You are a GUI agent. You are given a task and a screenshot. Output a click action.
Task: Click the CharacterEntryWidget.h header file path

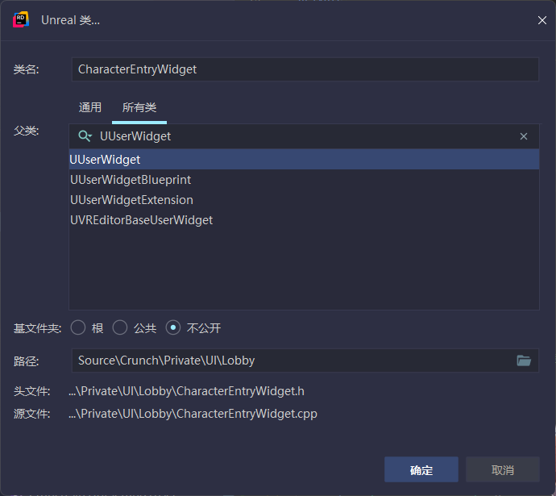click(186, 391)
